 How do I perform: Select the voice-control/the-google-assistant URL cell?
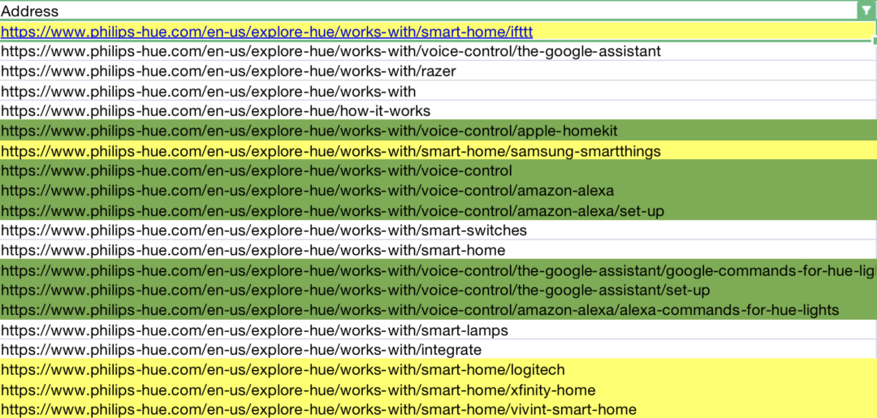pyautogui.click(x=438, y=51)
